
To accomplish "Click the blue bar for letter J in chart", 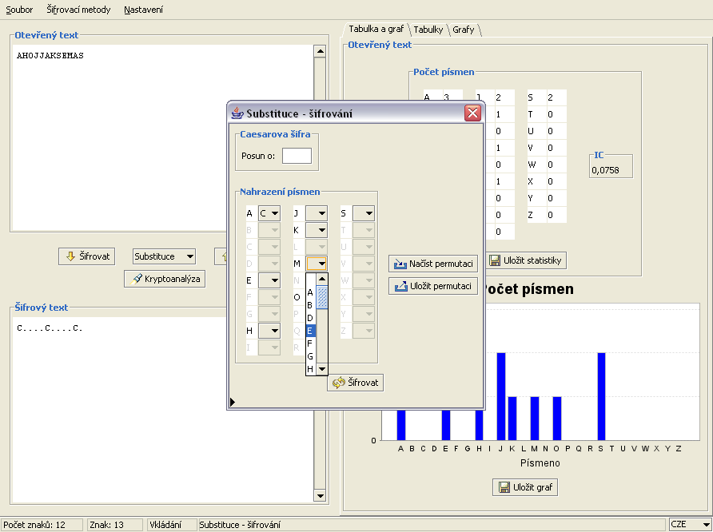I will [501, 396].
